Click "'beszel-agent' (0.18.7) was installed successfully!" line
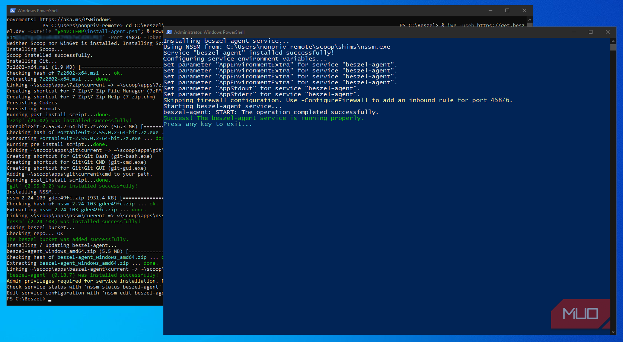Image resolution: width=623 pixels, height=342 pixels. coord(83,275)
